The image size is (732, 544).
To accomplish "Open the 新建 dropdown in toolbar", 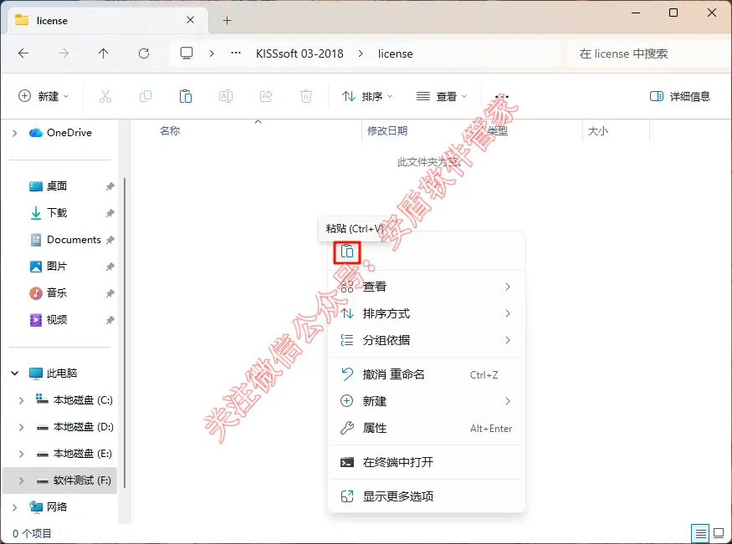I will pos(44,96).
